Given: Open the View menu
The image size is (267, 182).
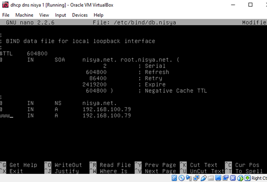Looking at the screenshot, I should pos(44,15).
